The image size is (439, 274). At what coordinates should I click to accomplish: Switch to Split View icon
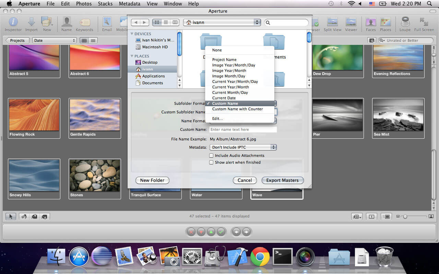click(x=332, y=22)
